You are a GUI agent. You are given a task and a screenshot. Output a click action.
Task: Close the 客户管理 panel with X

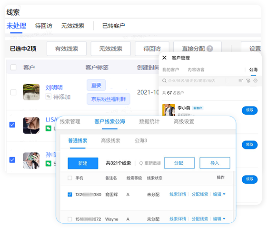pyautogui.click(x=164, y=58)
